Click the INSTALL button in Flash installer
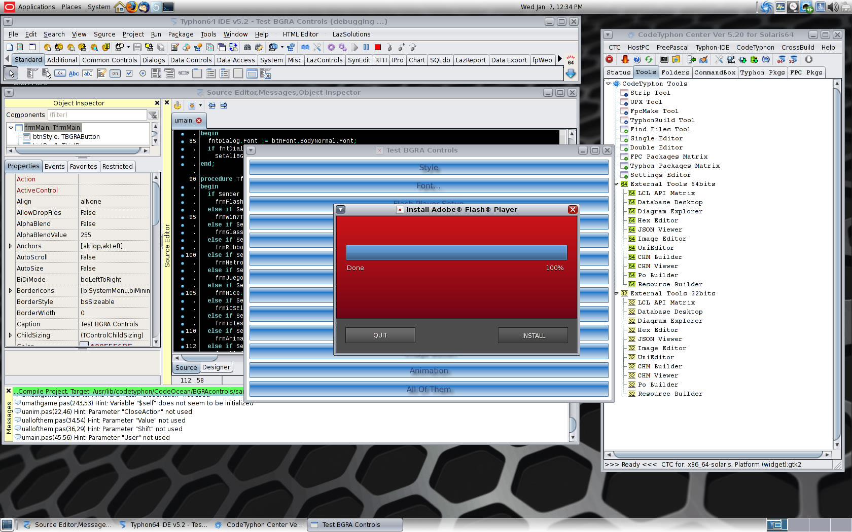 (534, 335)
